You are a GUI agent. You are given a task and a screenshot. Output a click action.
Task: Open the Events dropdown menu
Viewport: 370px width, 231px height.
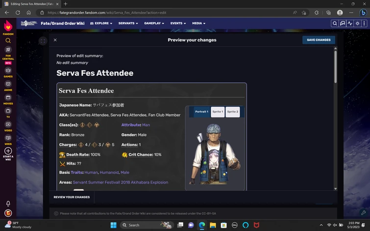click(178, 23)
